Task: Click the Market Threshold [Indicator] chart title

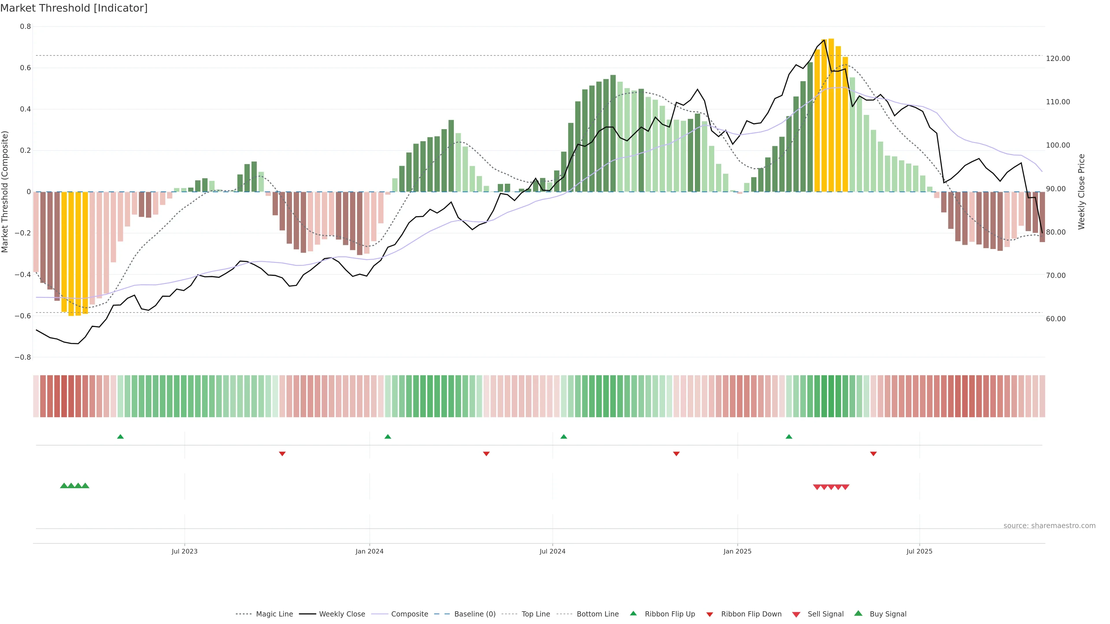Action: point(74,8)
